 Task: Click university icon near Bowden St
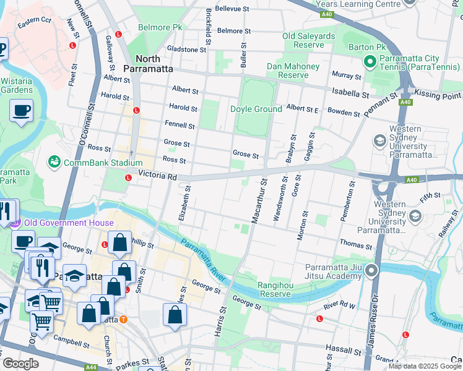379,141
